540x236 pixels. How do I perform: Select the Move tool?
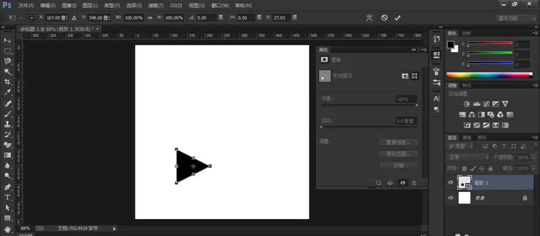pos(8,41)
